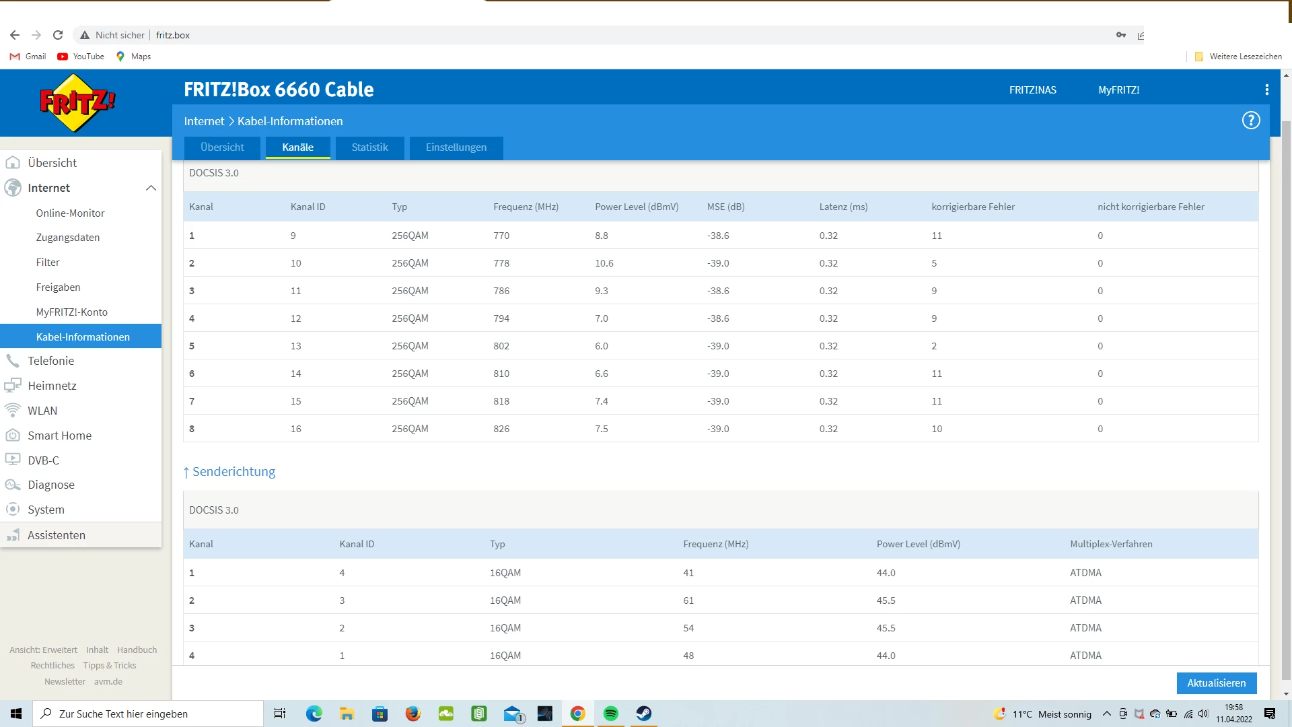Collapse the Senderichtung section
This screenshot has height=727, width=1292.
(x=229, y=472)
